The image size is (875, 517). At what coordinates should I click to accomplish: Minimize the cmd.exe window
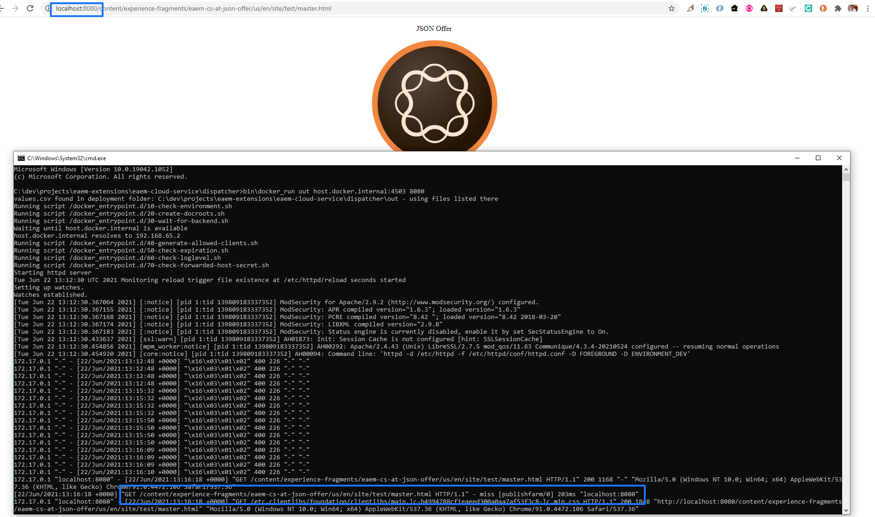tap(797, 158)
